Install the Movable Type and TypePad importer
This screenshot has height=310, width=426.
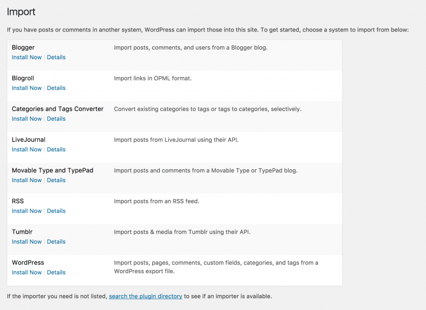click(x=27, y=180)
